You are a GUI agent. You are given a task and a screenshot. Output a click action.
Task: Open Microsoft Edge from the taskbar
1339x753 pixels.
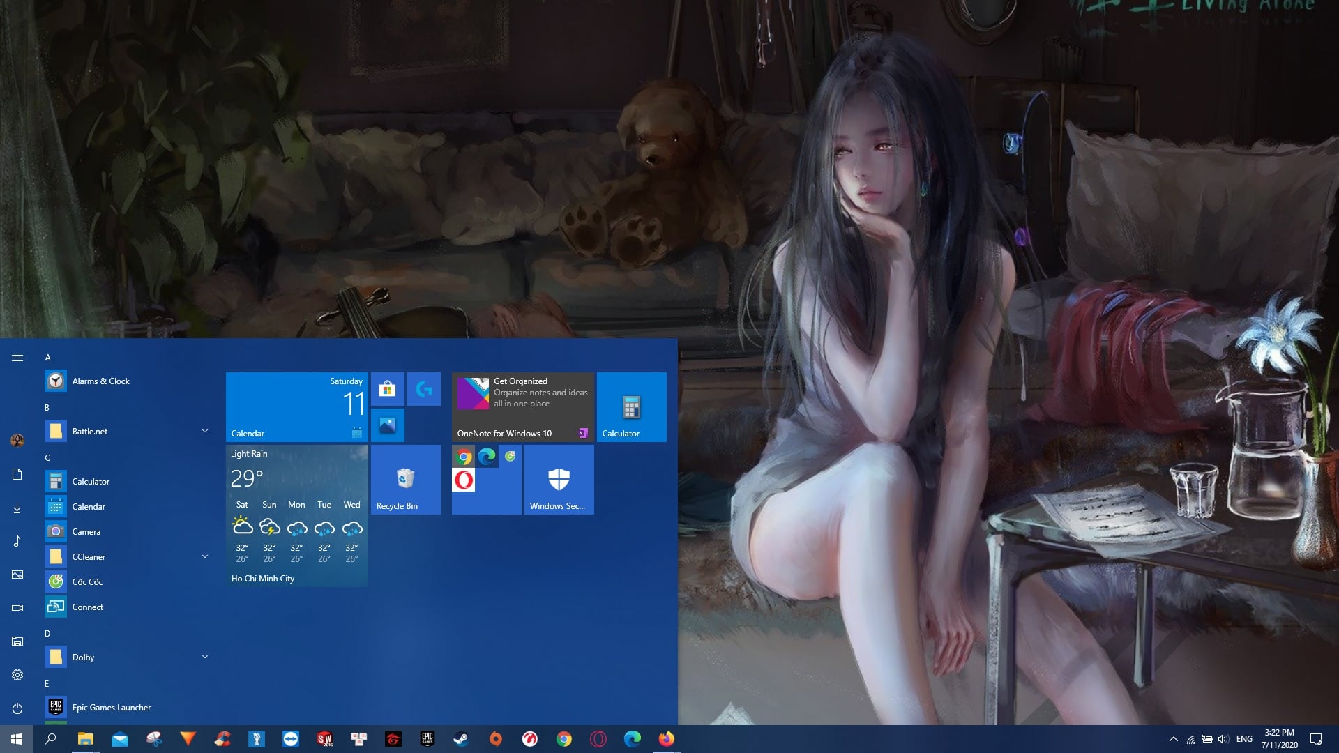633,739
